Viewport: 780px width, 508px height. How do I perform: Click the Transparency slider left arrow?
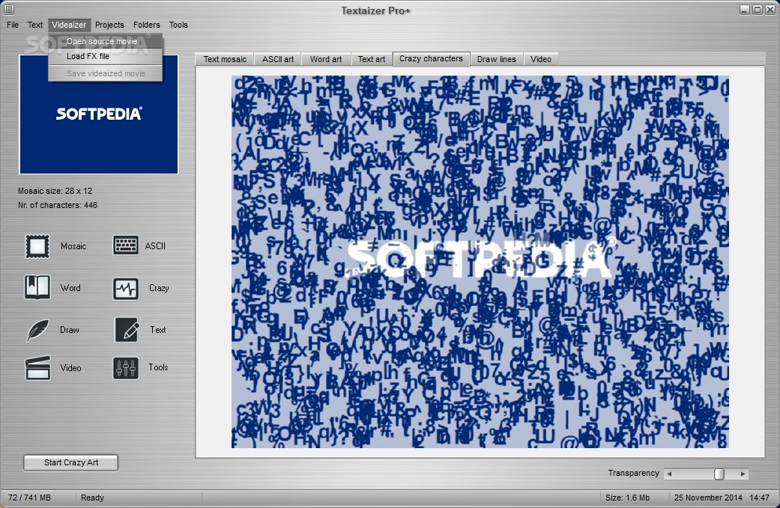(x=669, y=474)
